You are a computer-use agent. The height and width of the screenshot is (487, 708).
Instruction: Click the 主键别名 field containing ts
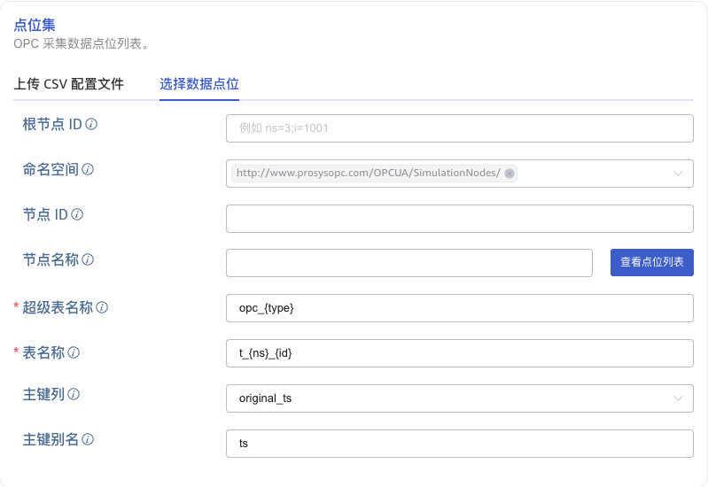[x=459, y=444]
